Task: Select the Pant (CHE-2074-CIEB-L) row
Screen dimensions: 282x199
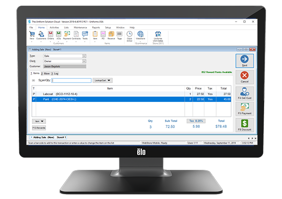Action: point(132,99)
